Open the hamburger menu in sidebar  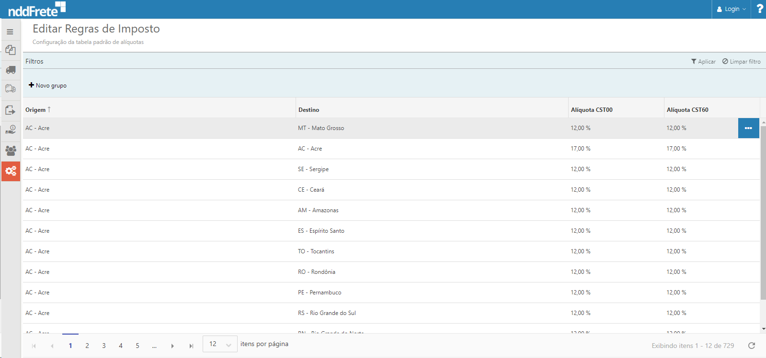coord(10,32)
